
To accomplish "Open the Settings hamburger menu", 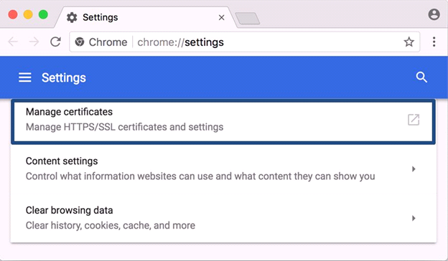I will tap(25, 77).
